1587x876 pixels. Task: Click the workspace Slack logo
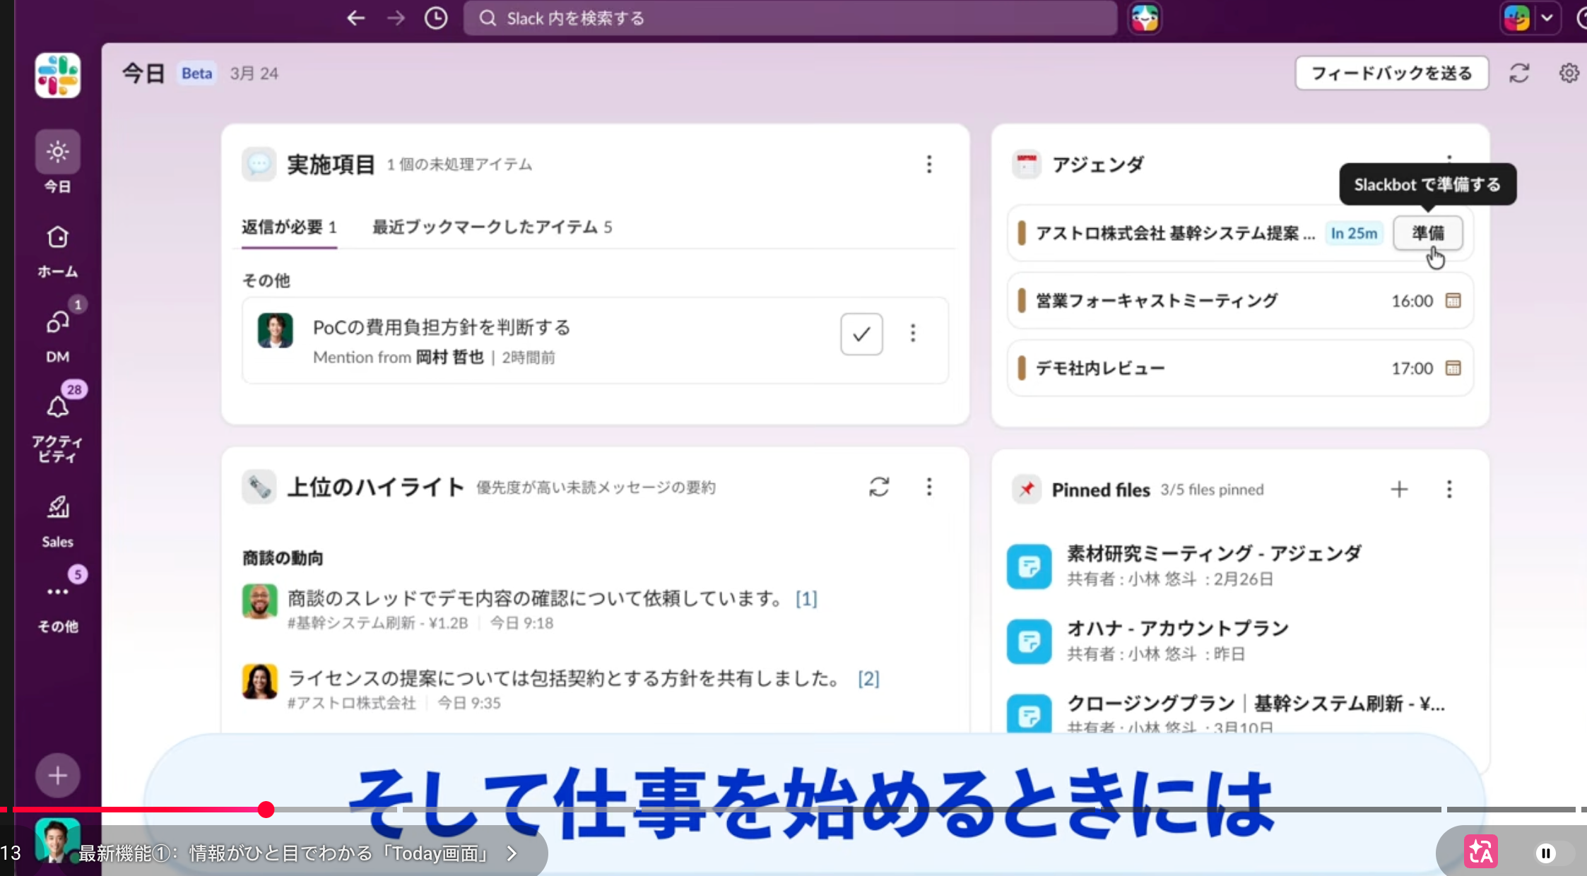(x=58, y=75)
